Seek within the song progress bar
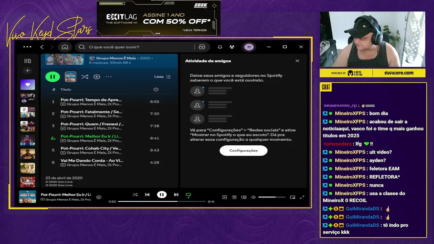Screen dimensions: 434x244 tap(162, 201)
